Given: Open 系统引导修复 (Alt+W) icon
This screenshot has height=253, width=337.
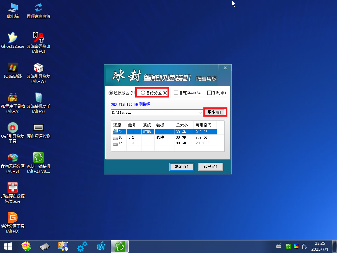Looking at the screenshot, I should click(39, 73).
